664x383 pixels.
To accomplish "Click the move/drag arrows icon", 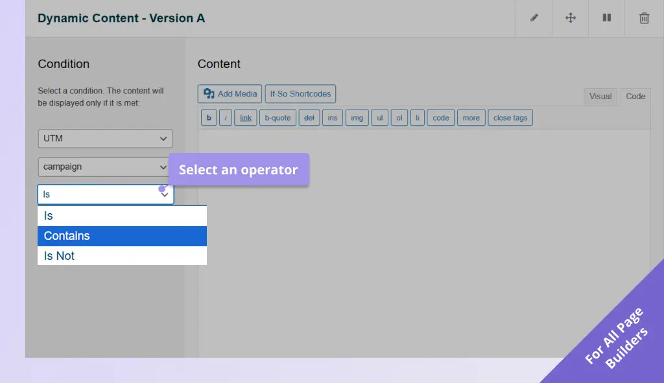I will pos(571,18).
